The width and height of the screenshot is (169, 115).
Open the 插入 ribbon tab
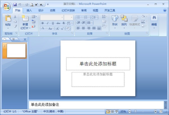click(29, 10)
